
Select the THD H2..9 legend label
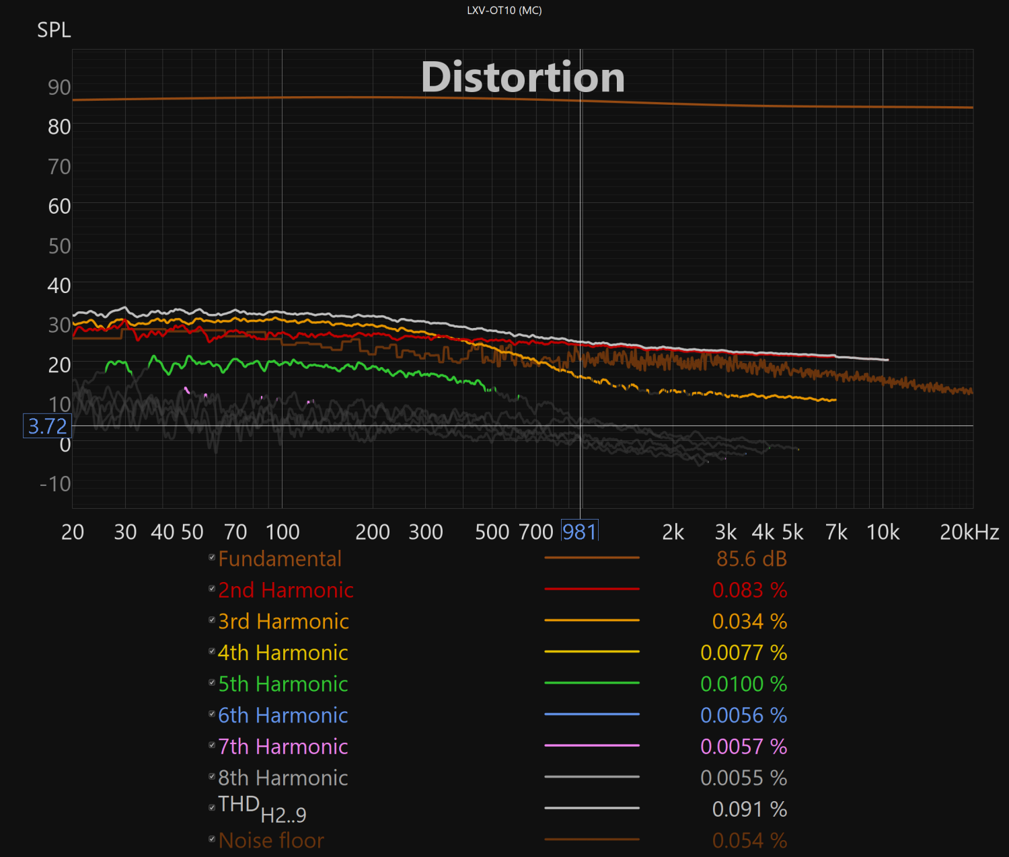click(x=262, y=809)
